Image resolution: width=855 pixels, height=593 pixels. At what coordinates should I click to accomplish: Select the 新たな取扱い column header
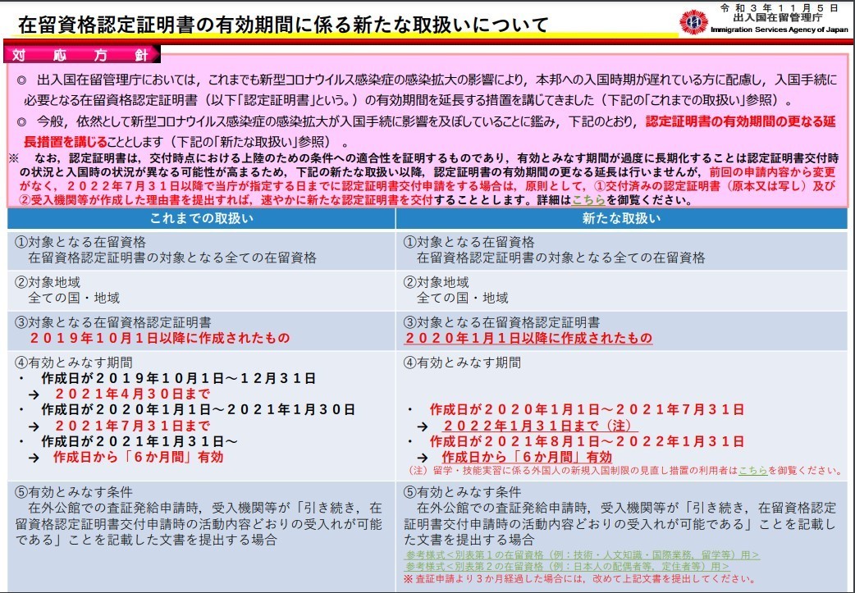click(x=622, y=218)
